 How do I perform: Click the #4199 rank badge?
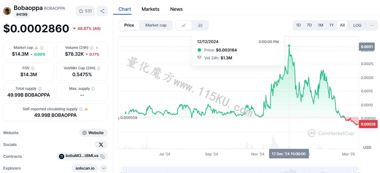pos(22,14)
